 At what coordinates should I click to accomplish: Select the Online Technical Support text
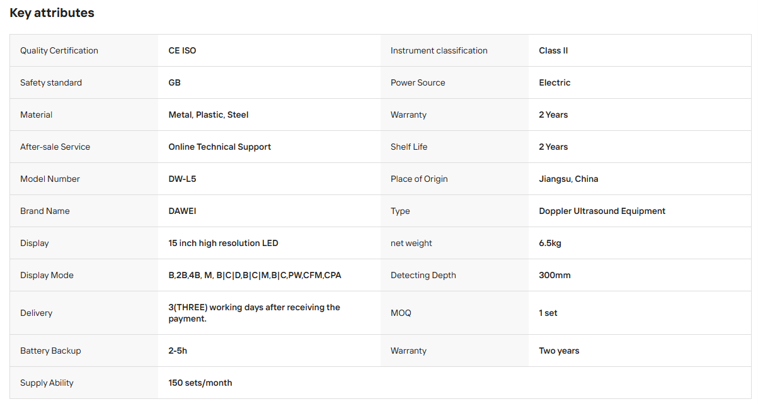(220, 147)
